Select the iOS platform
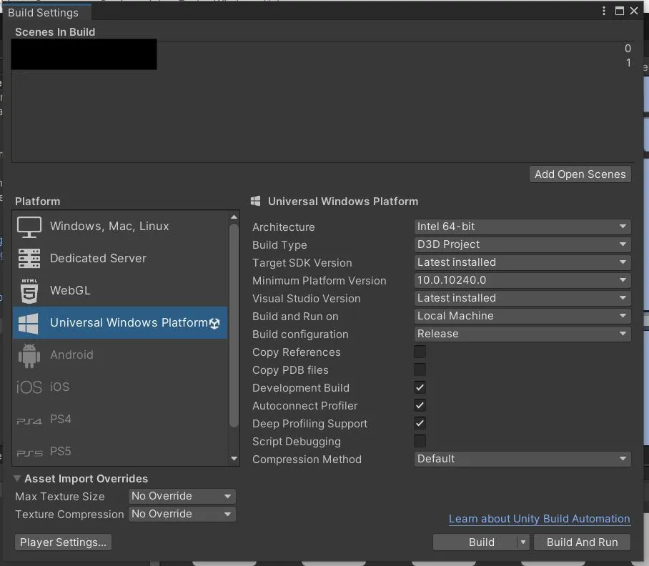The width and height of the screenshot is (649, 566). (120, 387)
